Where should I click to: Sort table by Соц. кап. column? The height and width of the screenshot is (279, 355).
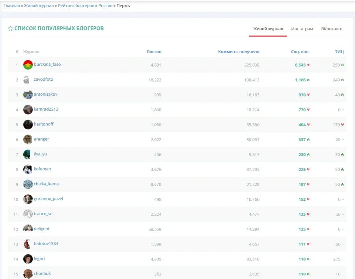click(300, 52)
